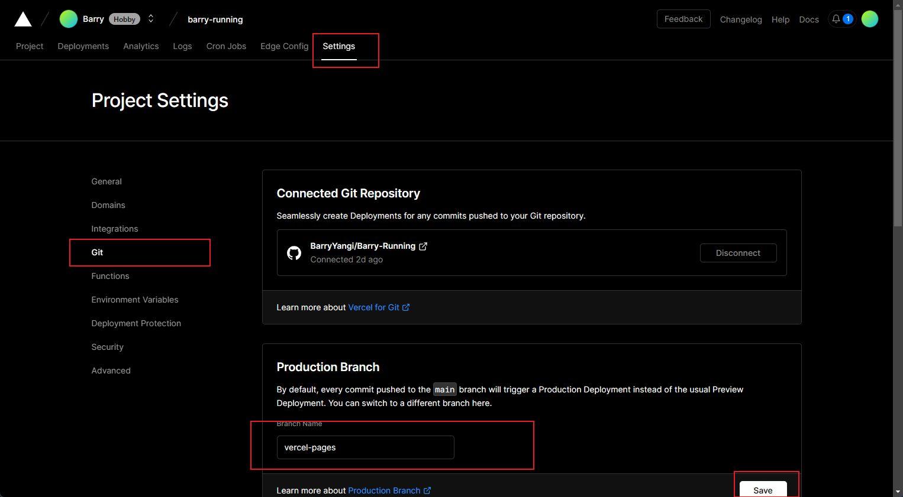Go to the Logs tab
Image resolution: width=903 pixels, height=497 pixels.
tap(182, 46)
